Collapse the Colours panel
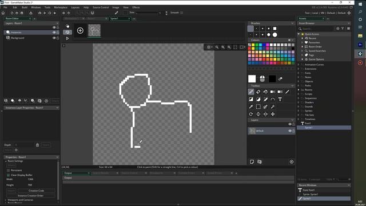 (x=292, y=40)
